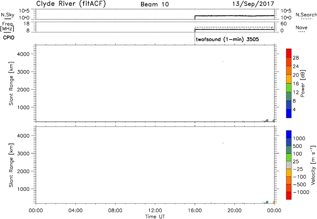
Task: Click the '16' label on Power colour bar
Action: tap(296, 84)
